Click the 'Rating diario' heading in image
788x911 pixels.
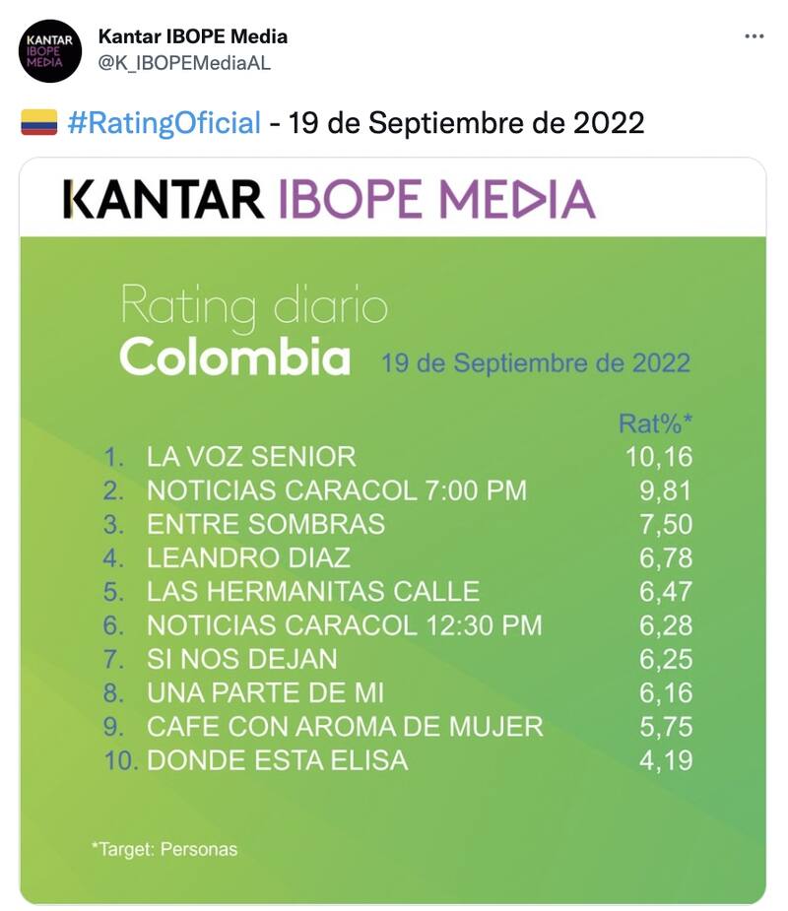coord(254,307)
